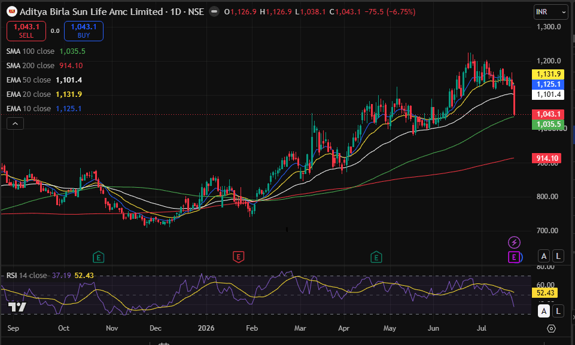
Task: Click the yellow 52.43 RSI value label
Action: point(545,293)
